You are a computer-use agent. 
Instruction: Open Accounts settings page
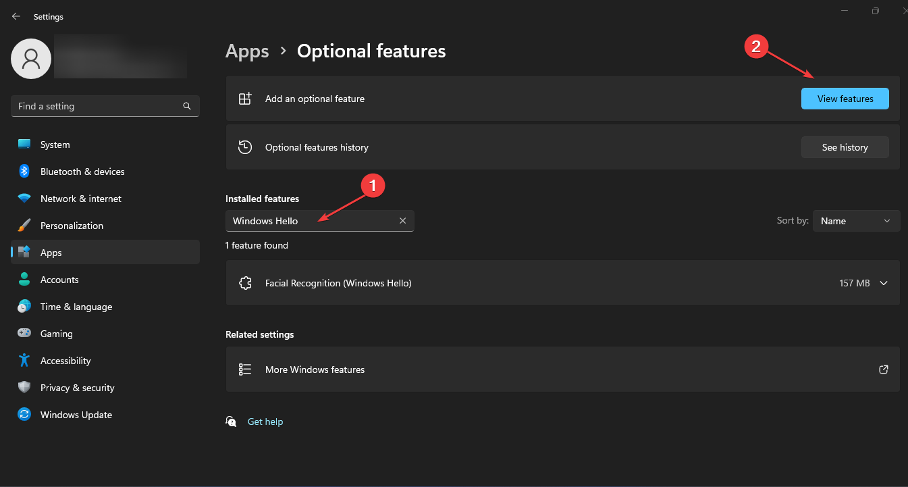pos(105,280)
